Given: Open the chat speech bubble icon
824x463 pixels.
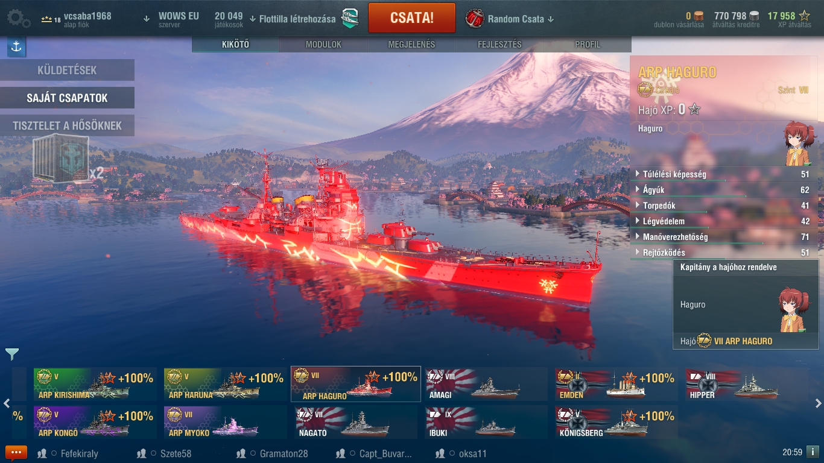Looking at the screenshot, I should (16, 453).
